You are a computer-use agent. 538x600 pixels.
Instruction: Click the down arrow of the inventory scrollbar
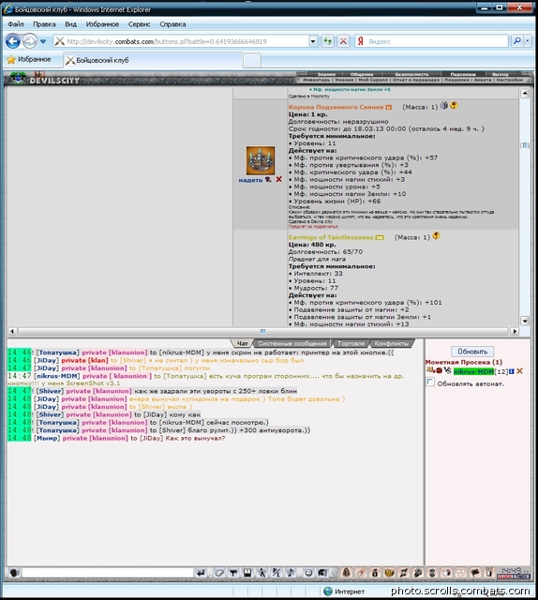[x=525, y=321]
